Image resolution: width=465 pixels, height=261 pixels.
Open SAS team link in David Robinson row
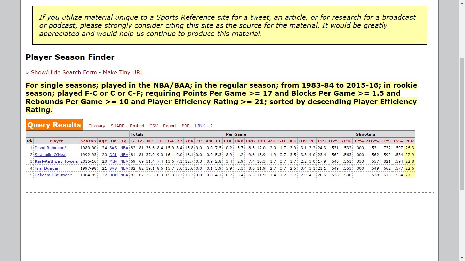113,148
